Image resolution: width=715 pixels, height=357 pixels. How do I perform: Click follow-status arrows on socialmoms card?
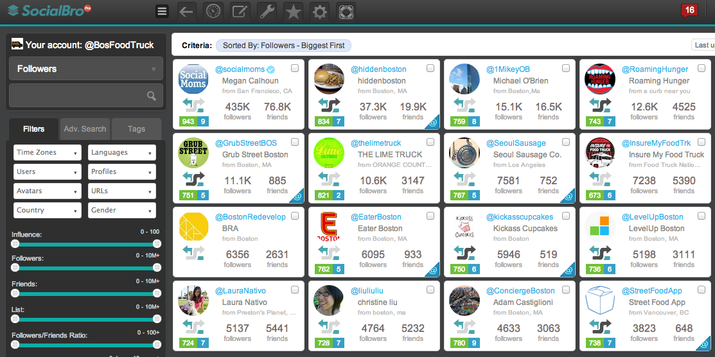[193, 105]
